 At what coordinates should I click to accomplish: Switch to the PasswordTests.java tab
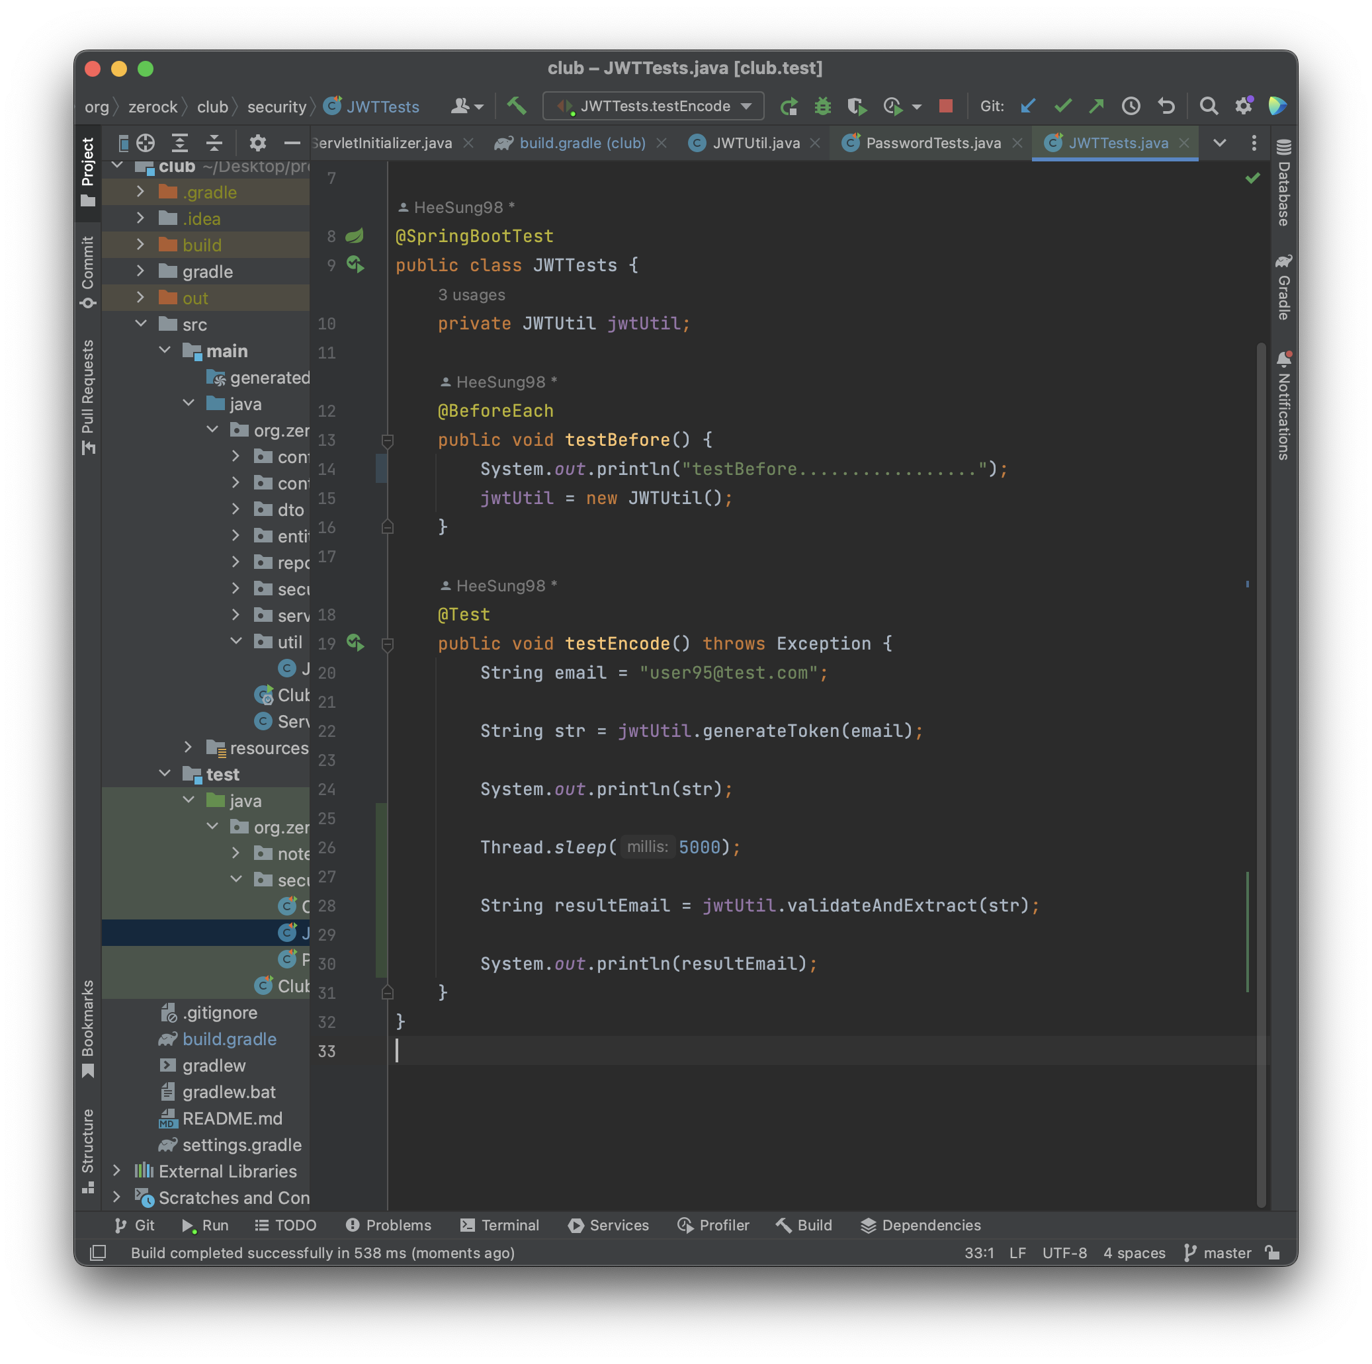click(933, 144)
